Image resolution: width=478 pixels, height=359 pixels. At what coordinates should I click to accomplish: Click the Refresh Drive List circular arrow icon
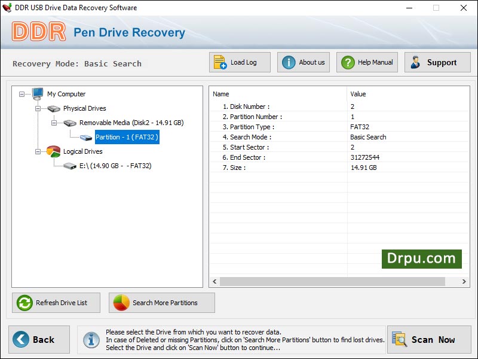[x=23, y=303]
